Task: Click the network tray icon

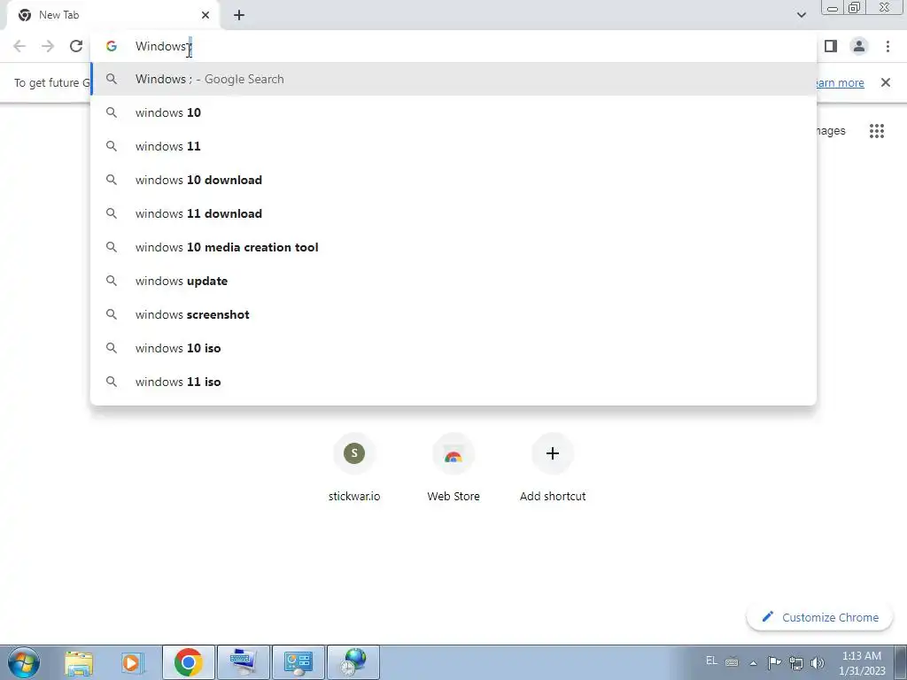Action: pyautogui.click(x=796, y=663)
